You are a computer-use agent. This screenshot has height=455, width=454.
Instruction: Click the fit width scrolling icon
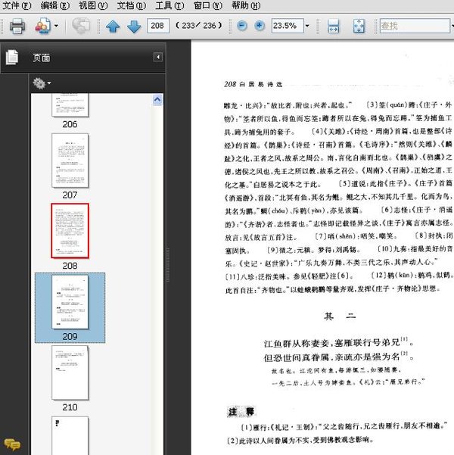334,26
